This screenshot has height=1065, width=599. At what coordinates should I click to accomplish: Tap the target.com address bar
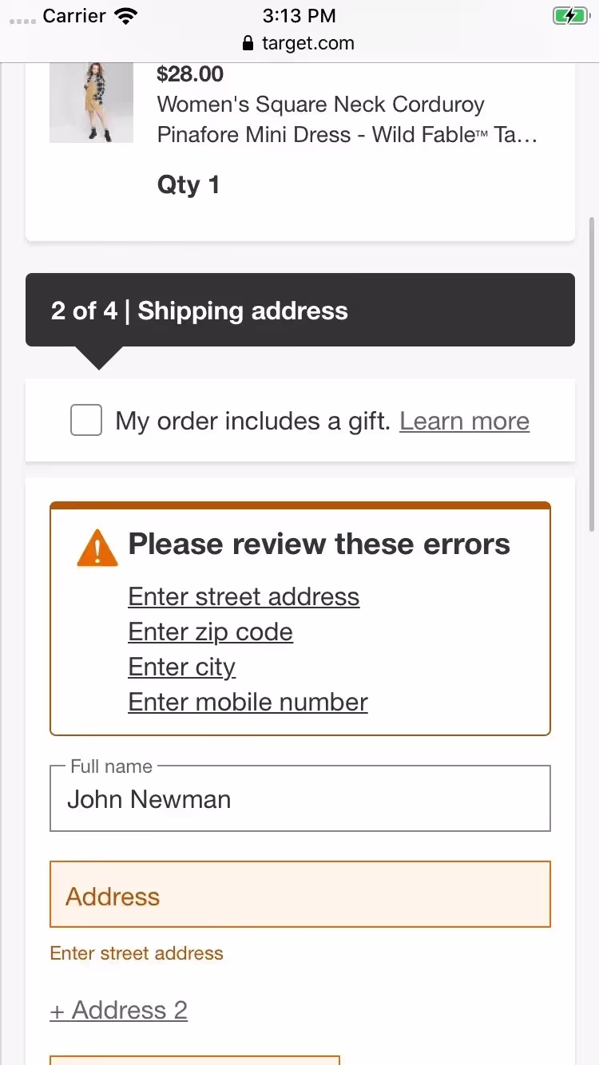click(x=299, y=43)
